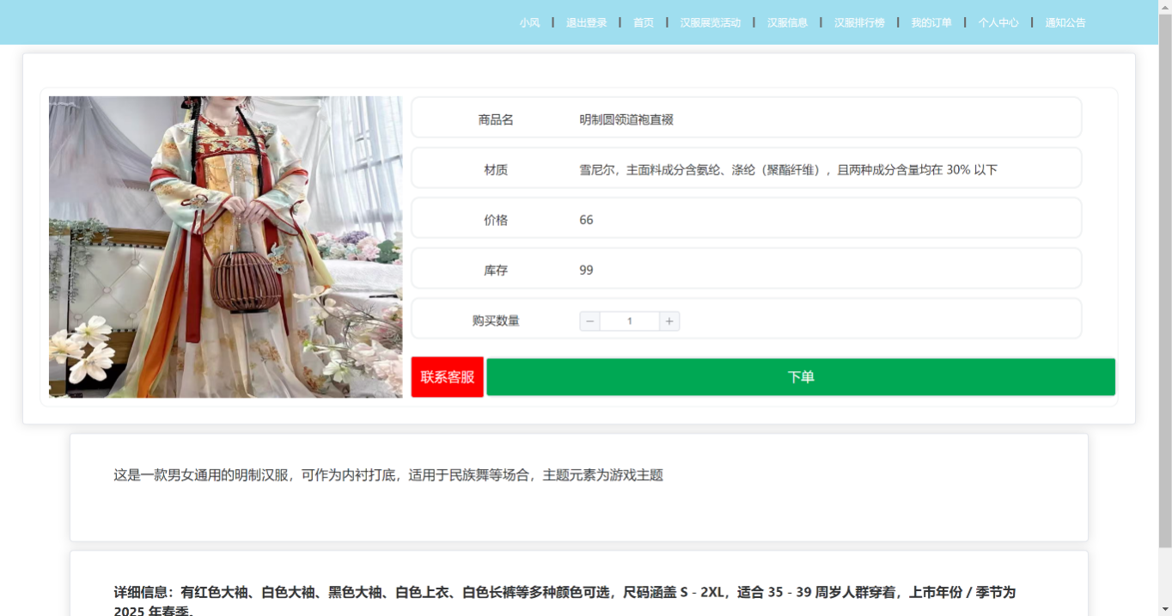1172x616 pixels.
Task: Open 通知公告 announcements page
Action: point(1065,23)
